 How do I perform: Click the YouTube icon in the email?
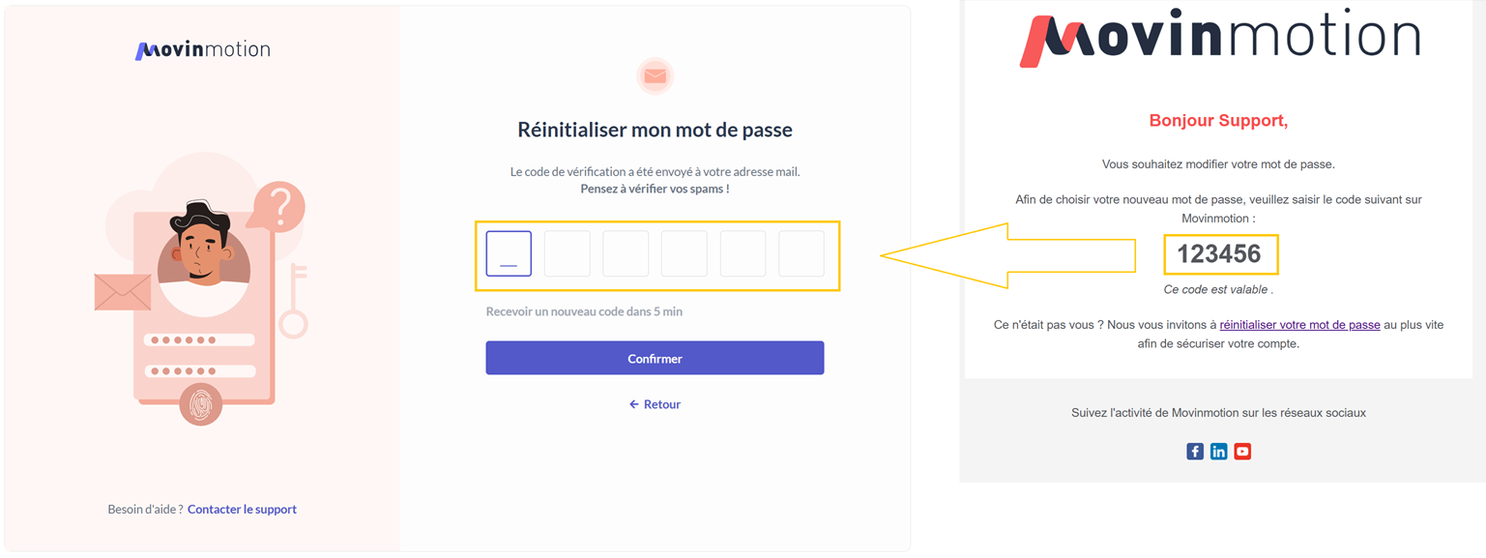(x=1242, y=452)
